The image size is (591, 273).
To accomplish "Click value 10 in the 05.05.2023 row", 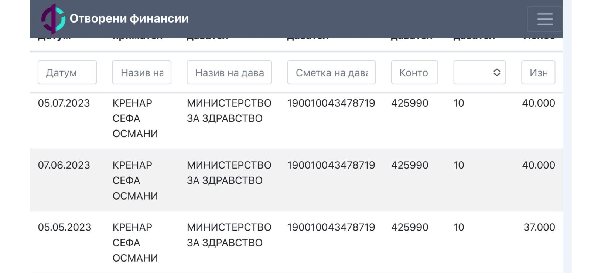I will (459, 227).
